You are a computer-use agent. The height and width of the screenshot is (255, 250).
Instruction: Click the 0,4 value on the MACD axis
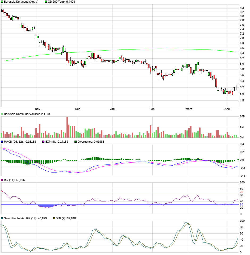click(242, 144)
